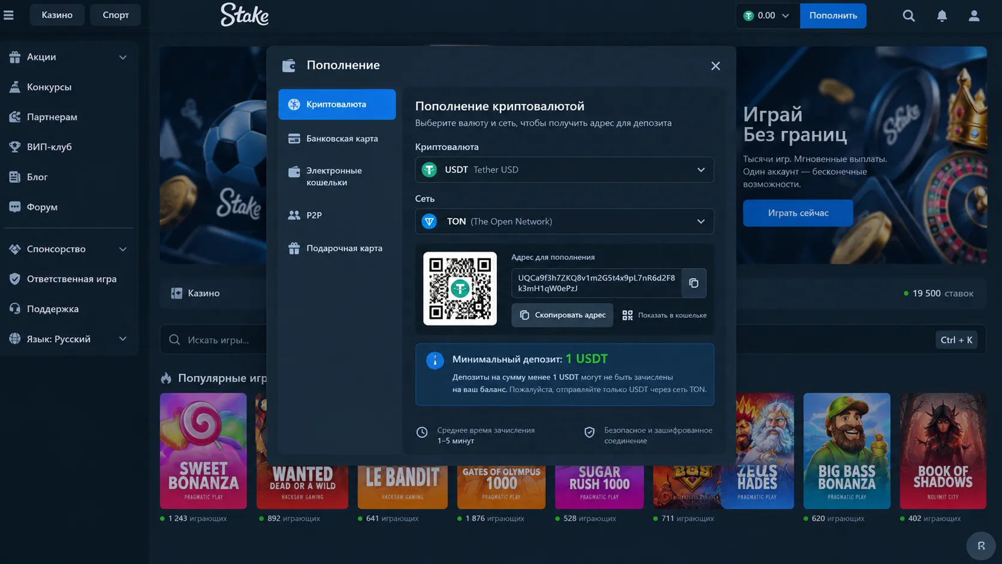Click the Ответственная игра shield icon

coord(15,279)
